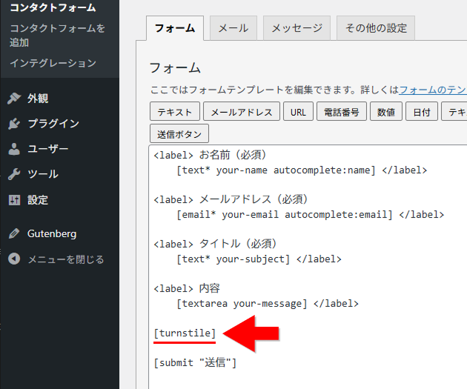Click the 送信ボタン tag button
467x389 pixels.
tap(179, 134)
